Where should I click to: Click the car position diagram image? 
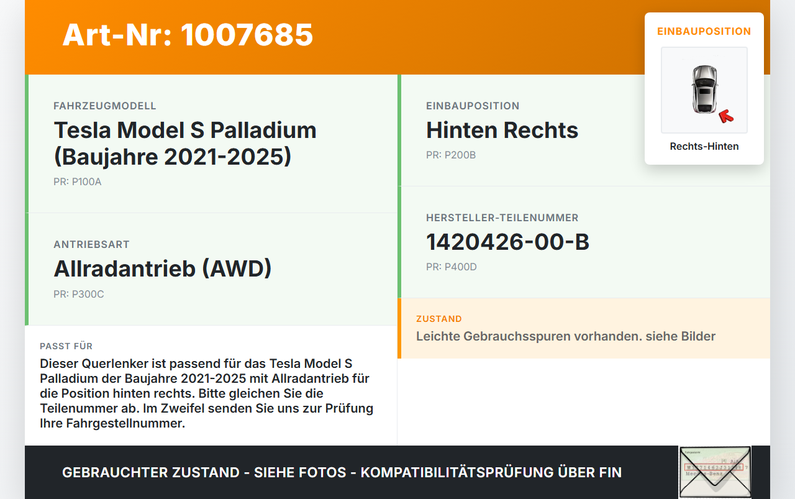coord(704,90)
